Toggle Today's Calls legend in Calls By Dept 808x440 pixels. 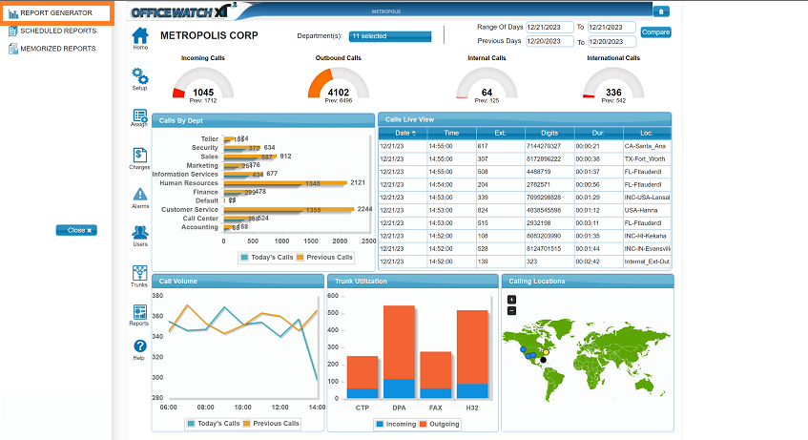click(267, 258)
